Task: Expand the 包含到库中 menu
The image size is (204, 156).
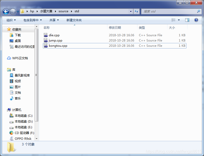Action: pos(33,20)
